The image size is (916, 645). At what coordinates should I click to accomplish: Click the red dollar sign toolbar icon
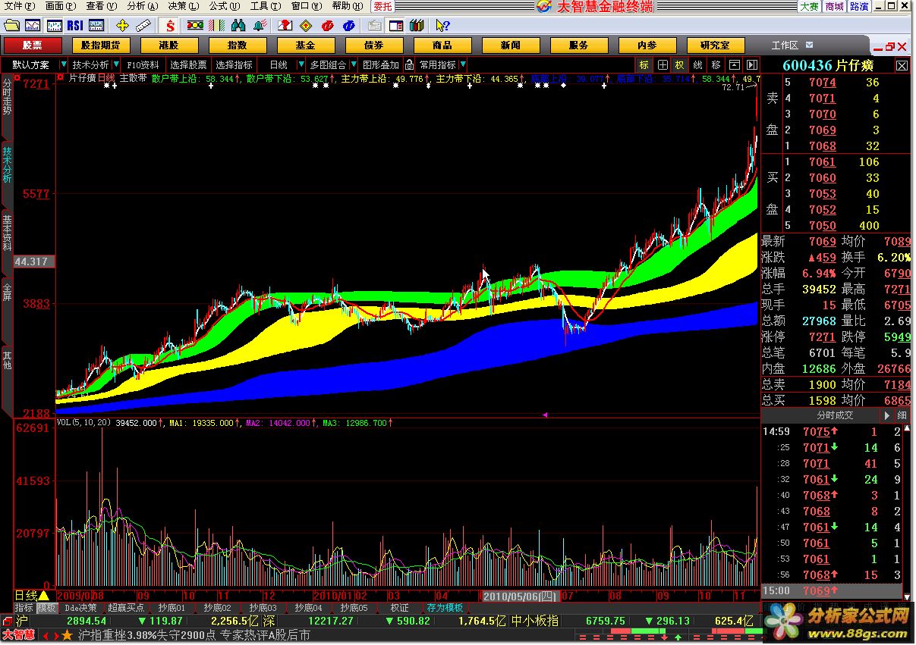[170, 26]
